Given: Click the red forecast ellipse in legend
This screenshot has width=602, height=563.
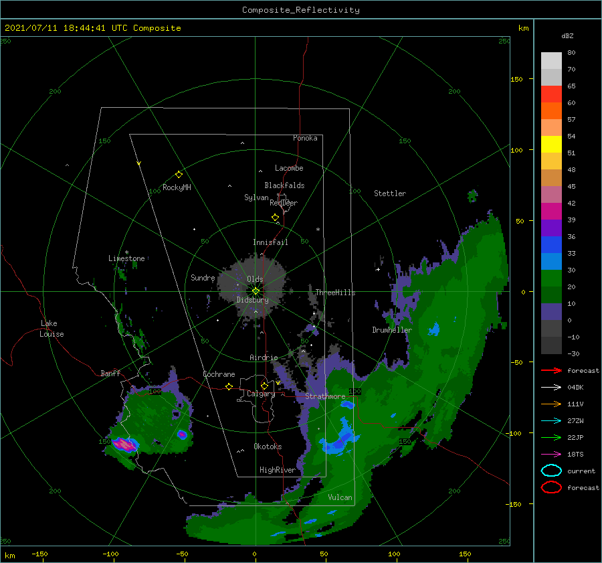Looking at the screenshot, I should click(551, 487).
